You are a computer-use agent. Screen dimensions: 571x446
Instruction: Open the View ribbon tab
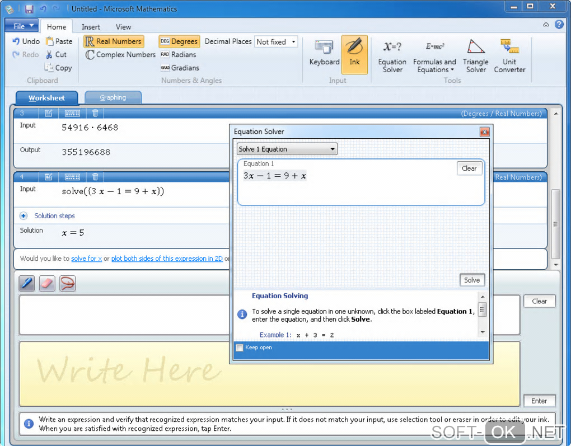pos(123,26)
